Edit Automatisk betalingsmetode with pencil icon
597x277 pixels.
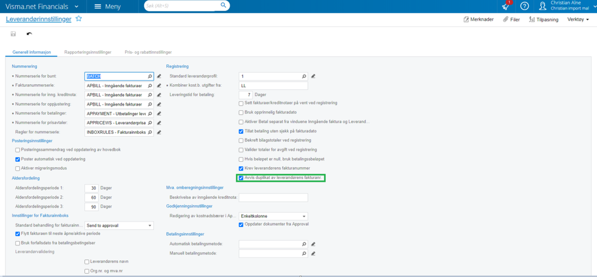point(313,244)
